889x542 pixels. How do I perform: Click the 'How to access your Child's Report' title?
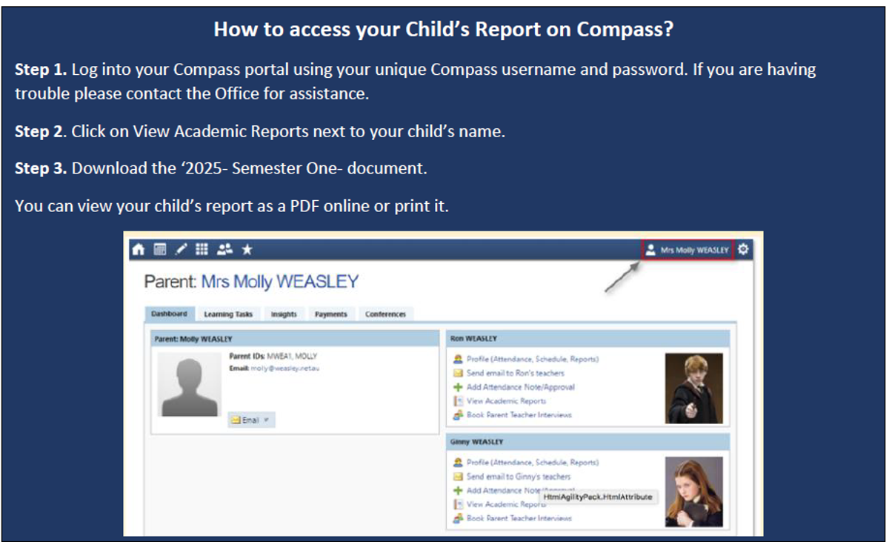443,29
